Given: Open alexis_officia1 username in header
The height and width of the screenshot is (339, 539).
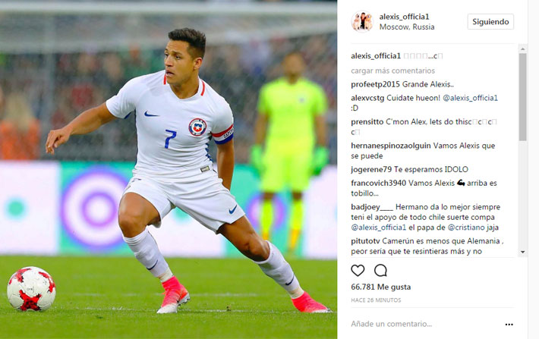Looking at the screenshot, I should coord(404,17).
